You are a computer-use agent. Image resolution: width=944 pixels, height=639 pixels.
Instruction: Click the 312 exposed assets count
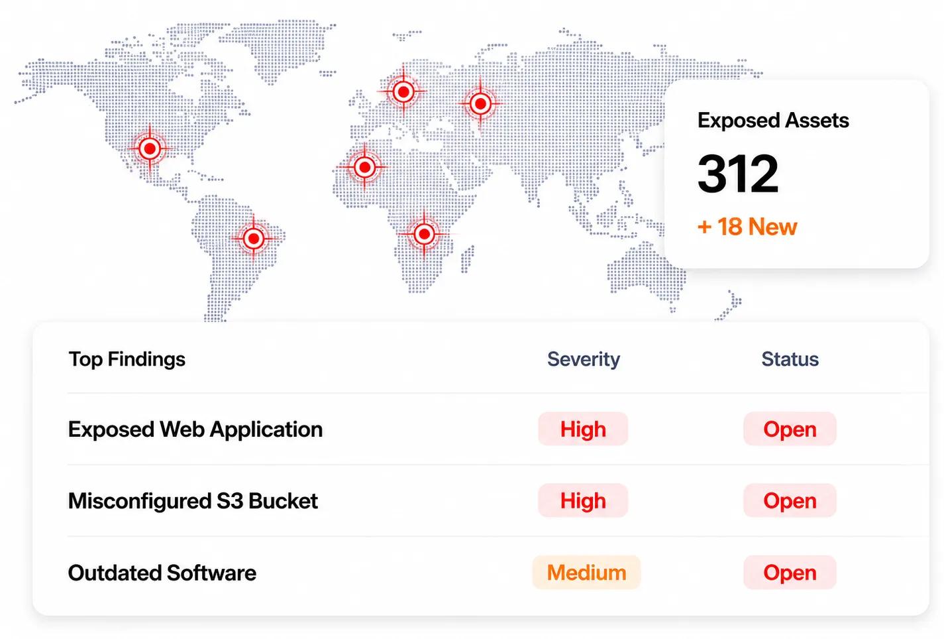pyautogui.click(x=738, y=174)
